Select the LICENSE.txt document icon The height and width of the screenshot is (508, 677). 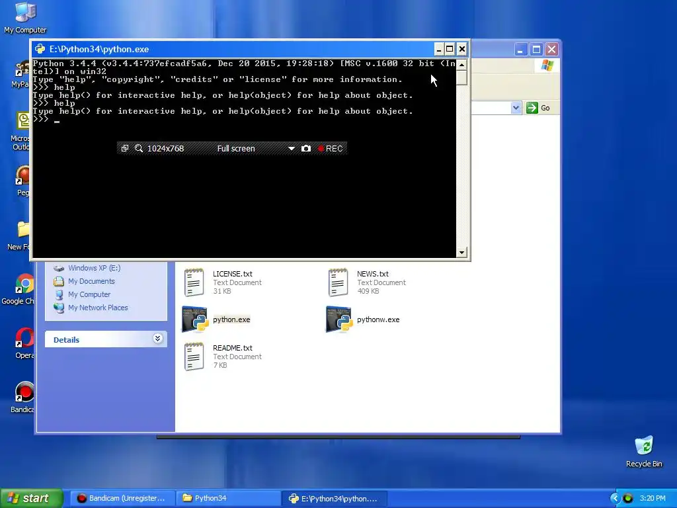point(194,282)
